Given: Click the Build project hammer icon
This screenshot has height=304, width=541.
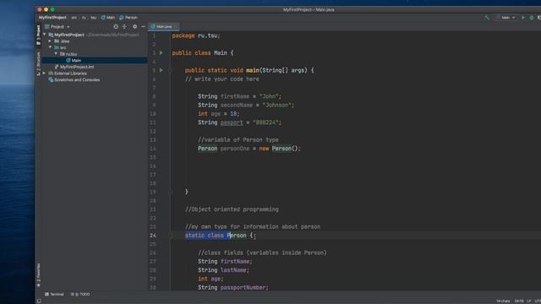Looking at the screenshot, I should (x=487, y=17).
